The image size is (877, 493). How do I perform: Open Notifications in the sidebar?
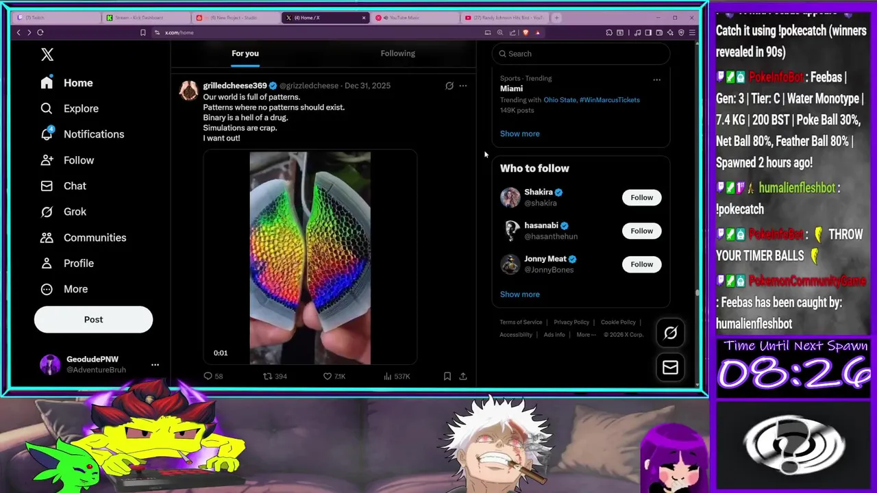(x=82, y=134)
